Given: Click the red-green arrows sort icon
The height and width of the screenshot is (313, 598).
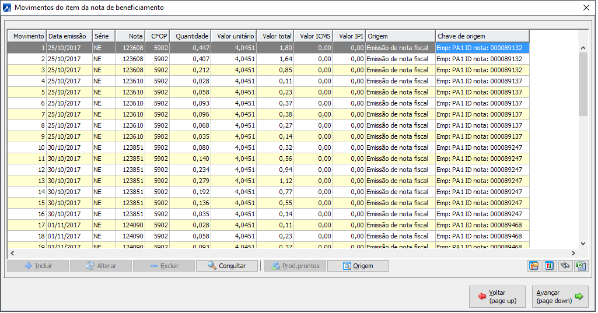Looking at the screenshot, I should [550, 266].
